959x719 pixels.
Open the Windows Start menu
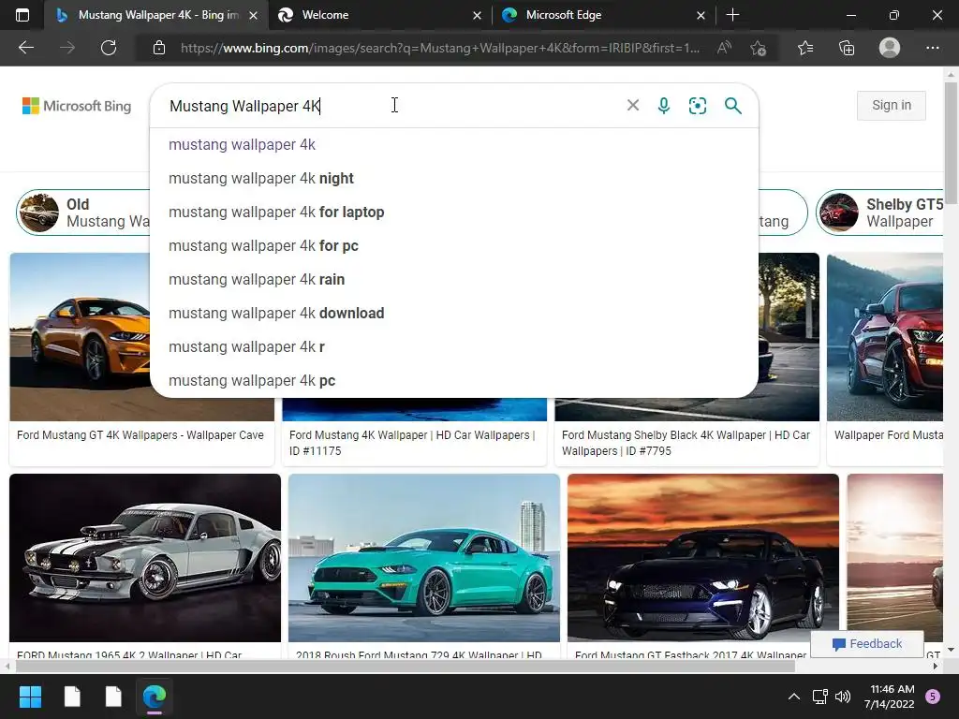30,697
